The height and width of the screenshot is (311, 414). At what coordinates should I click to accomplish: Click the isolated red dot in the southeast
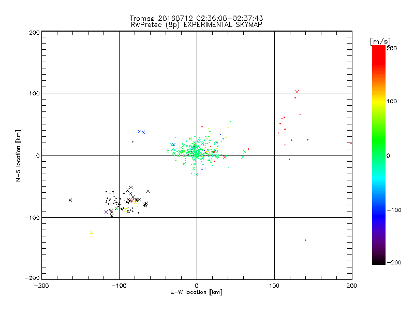306,240
